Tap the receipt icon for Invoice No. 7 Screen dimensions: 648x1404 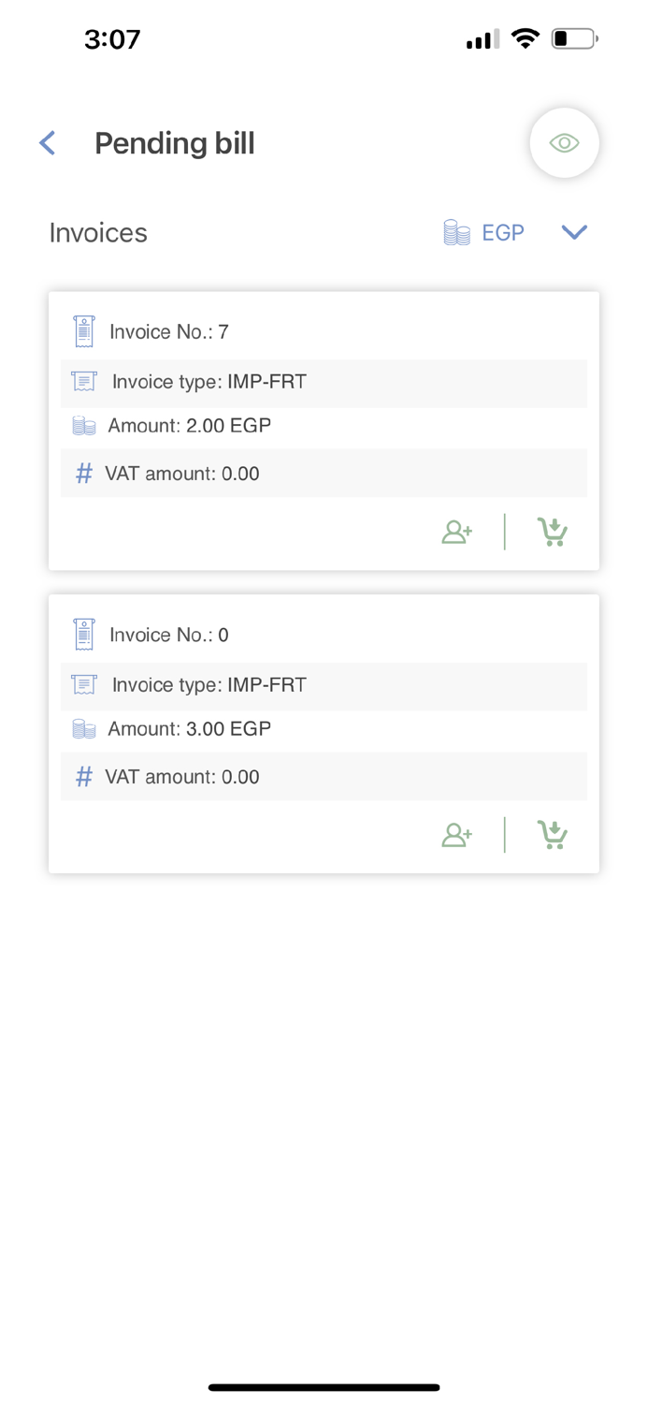84,331
